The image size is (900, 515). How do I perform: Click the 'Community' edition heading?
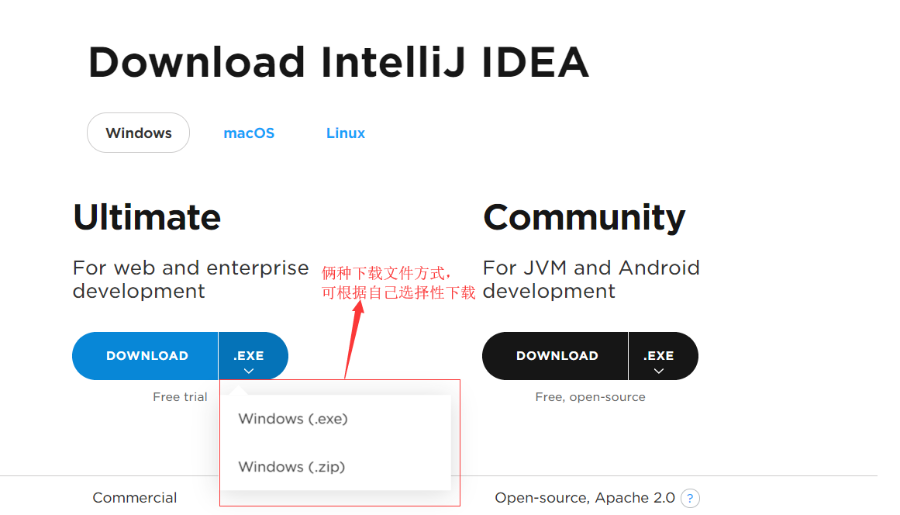coord(584,218)
